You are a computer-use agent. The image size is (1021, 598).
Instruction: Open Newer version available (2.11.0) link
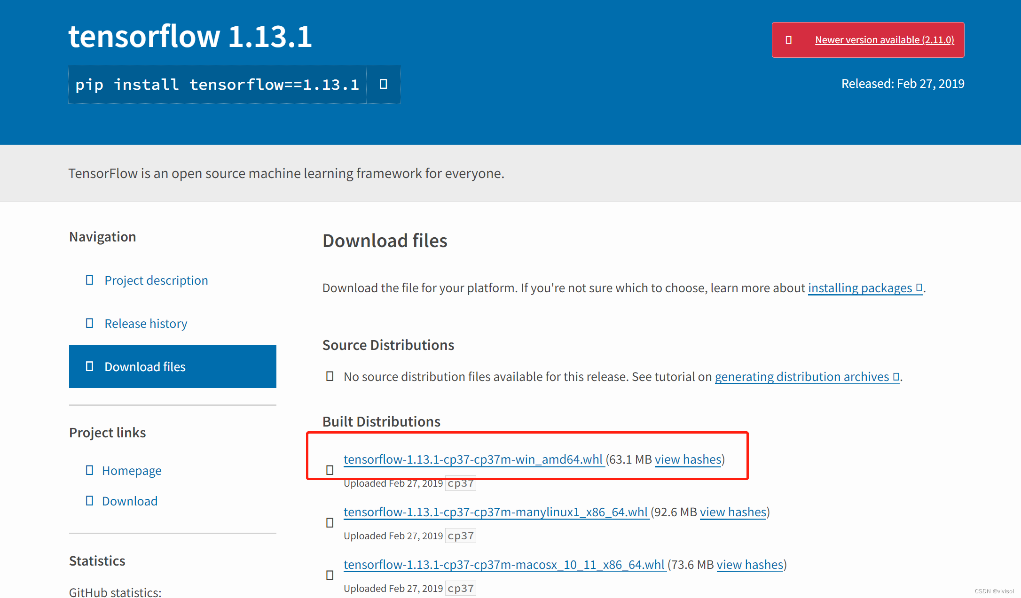pyautogui.click(x=884, y=40)
